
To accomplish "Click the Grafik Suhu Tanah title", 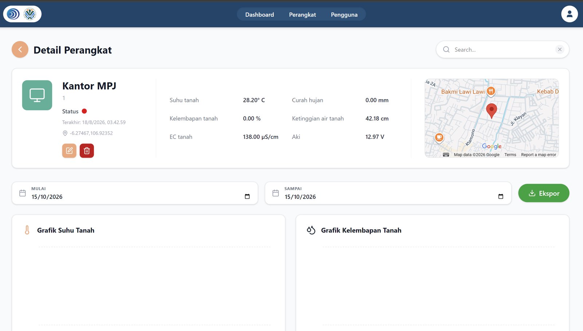I will (66, 230).
